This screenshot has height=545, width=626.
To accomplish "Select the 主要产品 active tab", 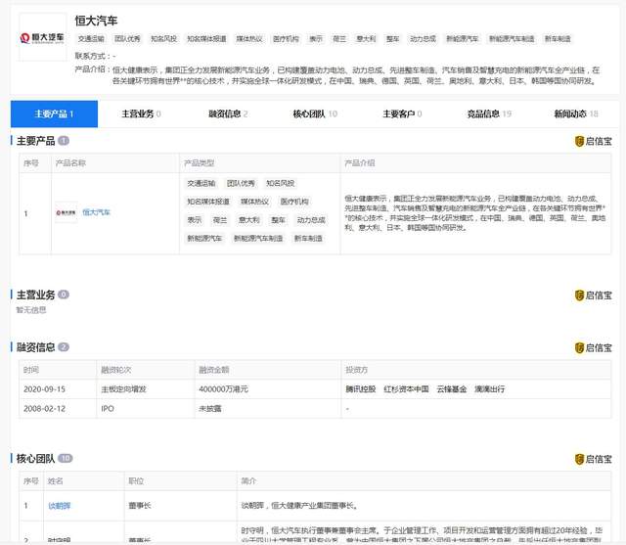I will (x=54, y=114).
